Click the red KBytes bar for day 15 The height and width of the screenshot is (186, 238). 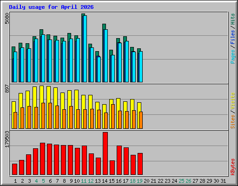pyautogui.click(x=112, y=168)
